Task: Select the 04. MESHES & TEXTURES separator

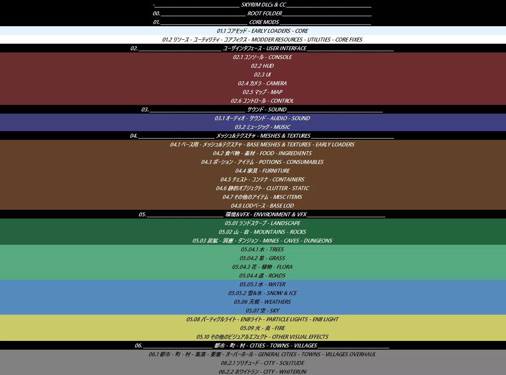Action: [x=253, y=135]
